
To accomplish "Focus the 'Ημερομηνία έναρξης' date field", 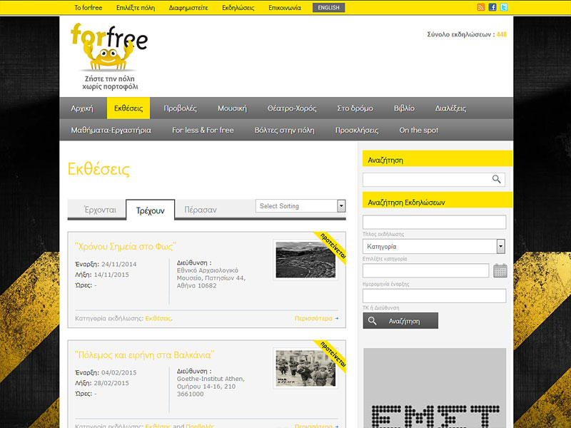I will tap(425, 271).
